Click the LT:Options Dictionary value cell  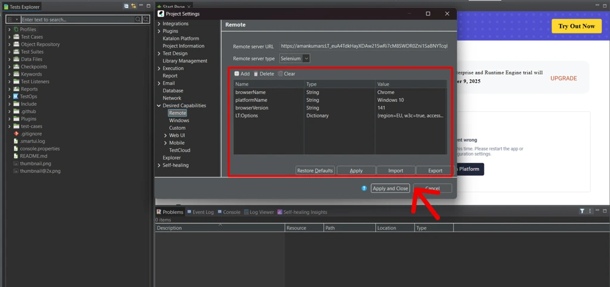tap(410, 116)
